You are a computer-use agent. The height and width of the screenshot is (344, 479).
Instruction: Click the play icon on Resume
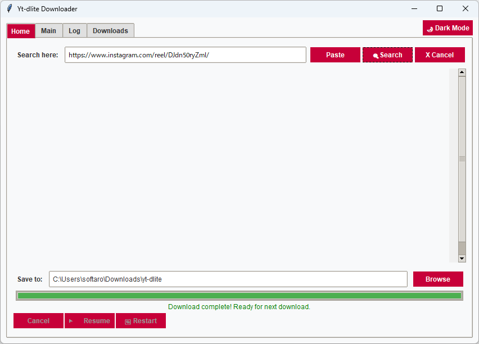click(x=71, y=321)
